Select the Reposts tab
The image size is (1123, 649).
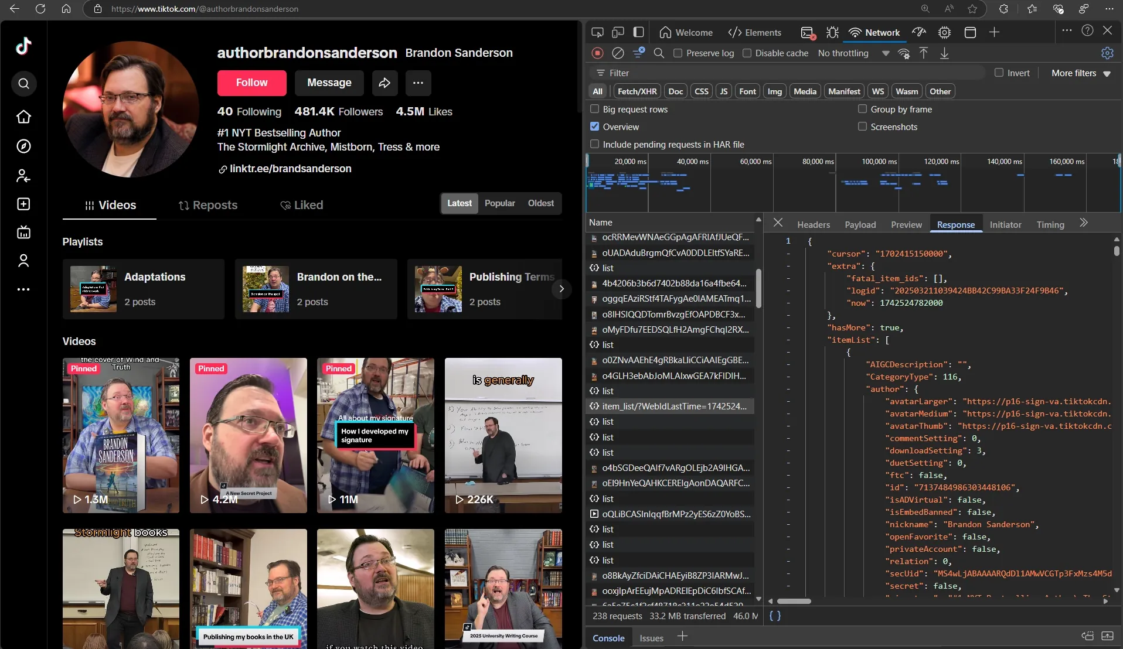pyautogui.click(x=208, y=205)
